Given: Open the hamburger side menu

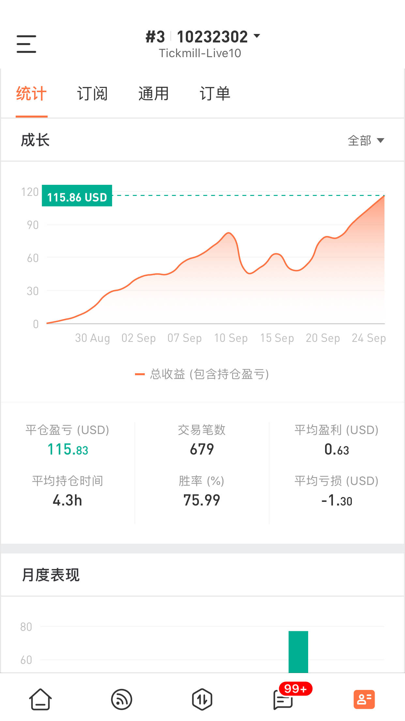Looking at the screenshot, I should click(26, 44).
